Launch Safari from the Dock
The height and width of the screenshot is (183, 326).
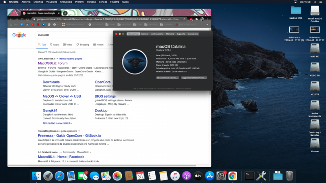(x=59, y=176)
